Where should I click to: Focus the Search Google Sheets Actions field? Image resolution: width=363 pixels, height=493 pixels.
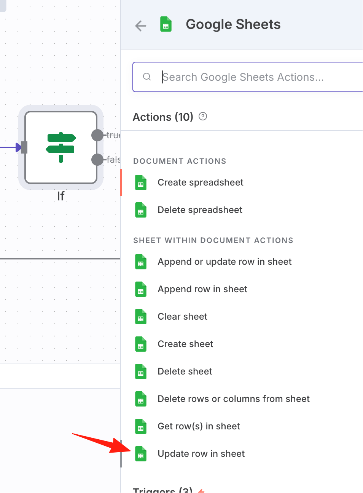pos(248,77)
